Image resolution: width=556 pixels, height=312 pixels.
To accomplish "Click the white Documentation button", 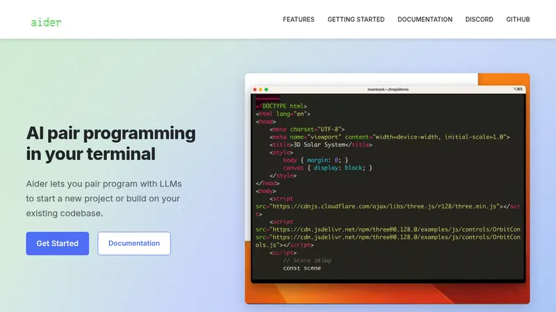I will click(x=134, y=243).
